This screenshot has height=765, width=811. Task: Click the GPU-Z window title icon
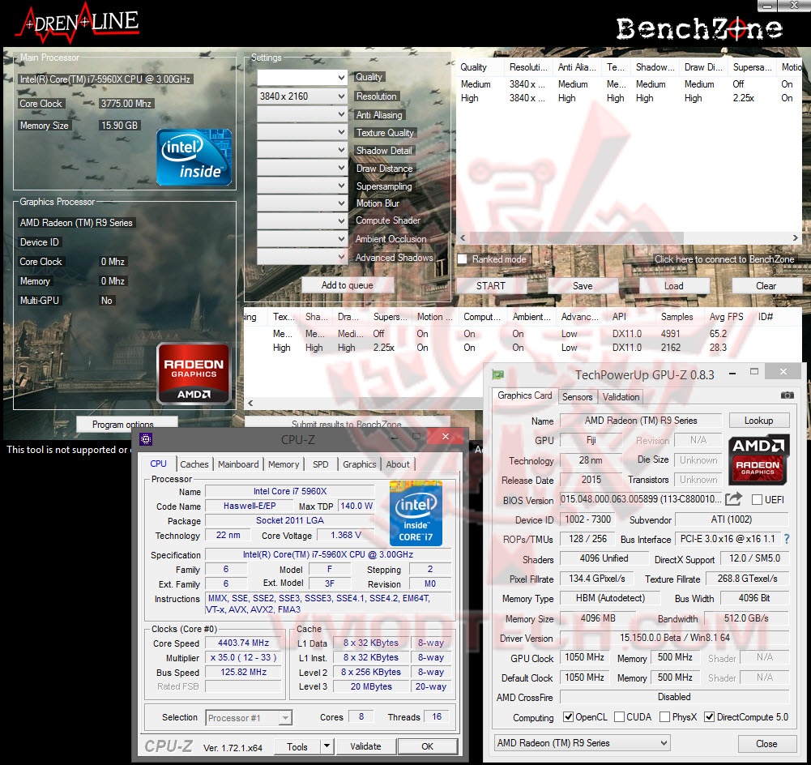click(x=498, y=374)
